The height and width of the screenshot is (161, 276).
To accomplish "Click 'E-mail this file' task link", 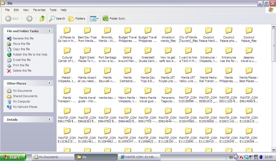I will tap(22, 60).
